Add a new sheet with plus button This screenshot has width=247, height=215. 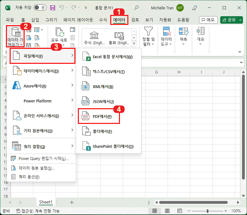(x=72, y=203)
